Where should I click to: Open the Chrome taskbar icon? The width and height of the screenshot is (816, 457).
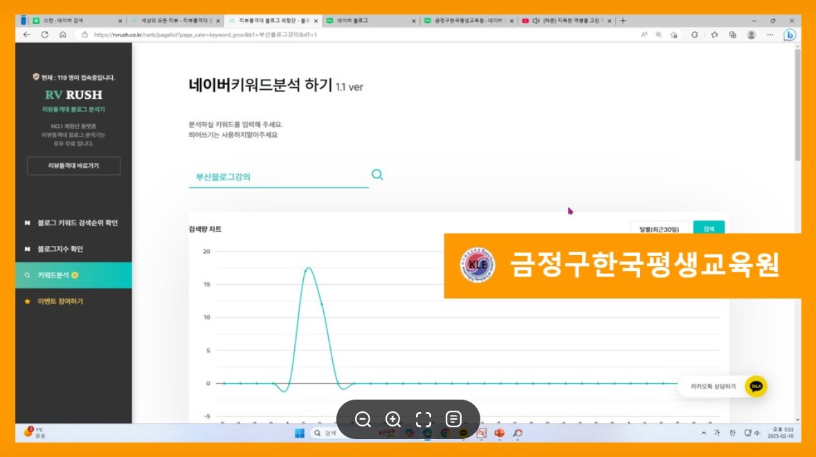445,433
